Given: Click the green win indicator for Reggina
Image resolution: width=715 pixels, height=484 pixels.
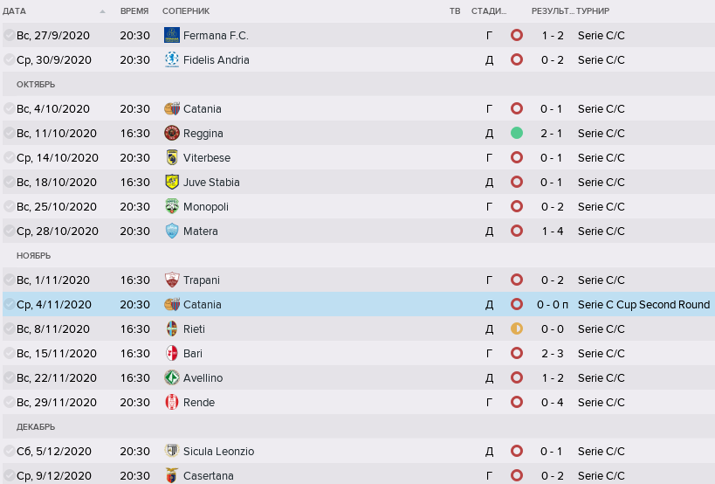Looking at the screenshot, I should [x=517, y=134].
